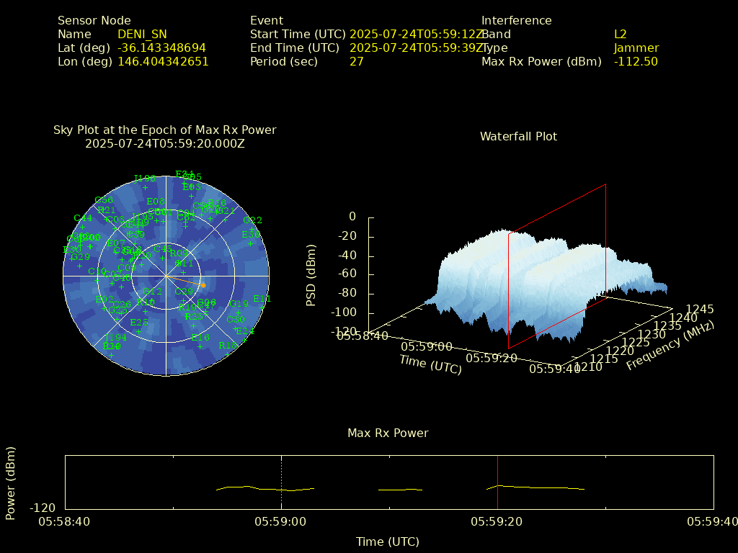Viewport: 738px width, 553px height.
Task: Select the L2 band value
Action: pos(620,35)
